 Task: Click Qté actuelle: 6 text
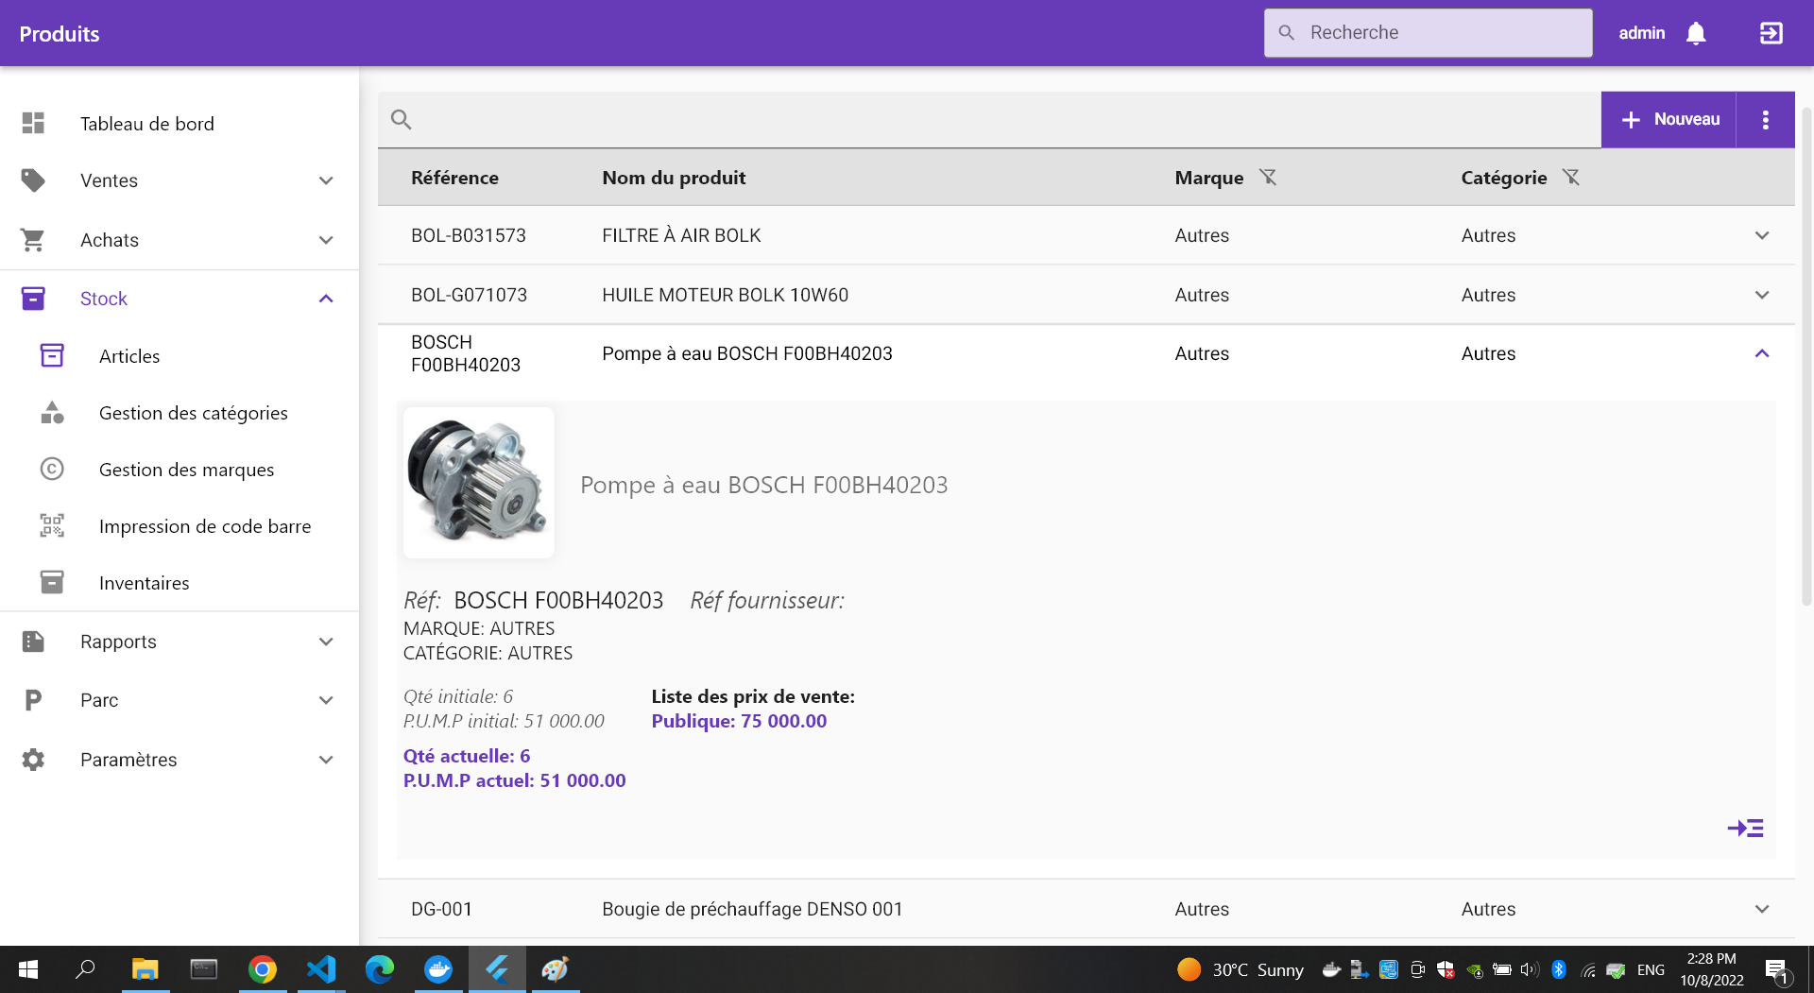[x=467, y=756]
